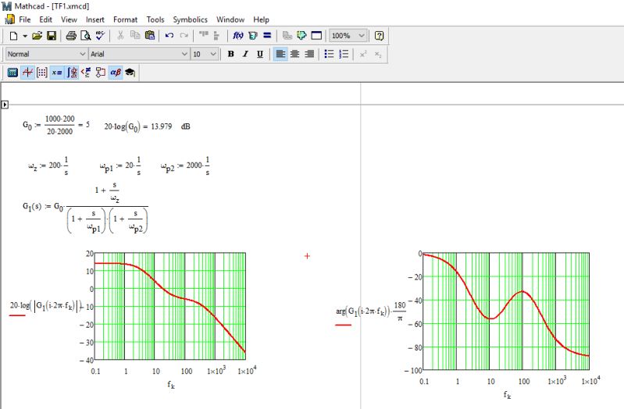
Task: Open the Window menu
Action: pyautogui.click(x=230, y=20)
